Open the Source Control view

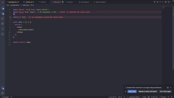(x=2, y=13)
